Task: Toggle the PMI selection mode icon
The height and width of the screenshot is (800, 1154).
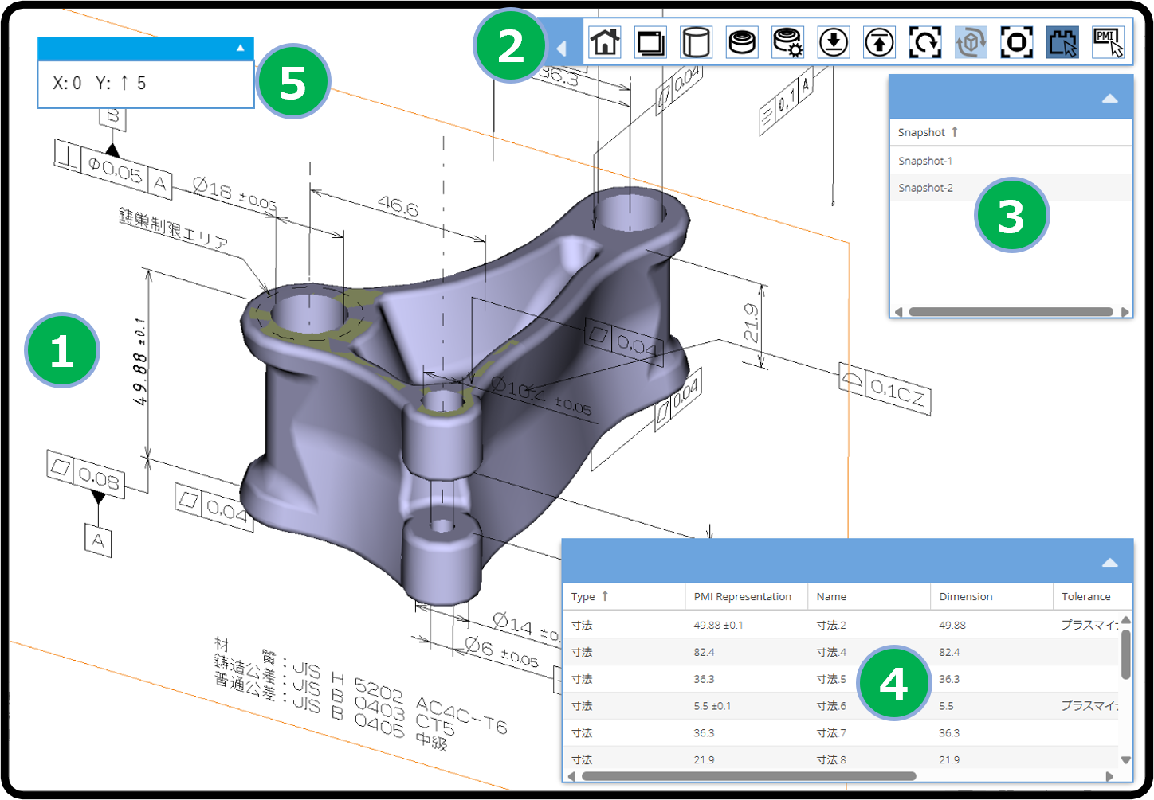Action: [1108, 42]
